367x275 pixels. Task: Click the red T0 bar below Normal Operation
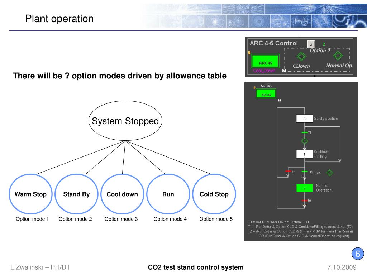click(x=304, y=201)
